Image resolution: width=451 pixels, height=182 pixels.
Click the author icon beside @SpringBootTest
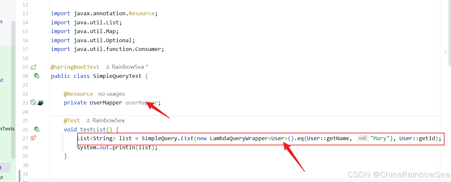[108, 67]
